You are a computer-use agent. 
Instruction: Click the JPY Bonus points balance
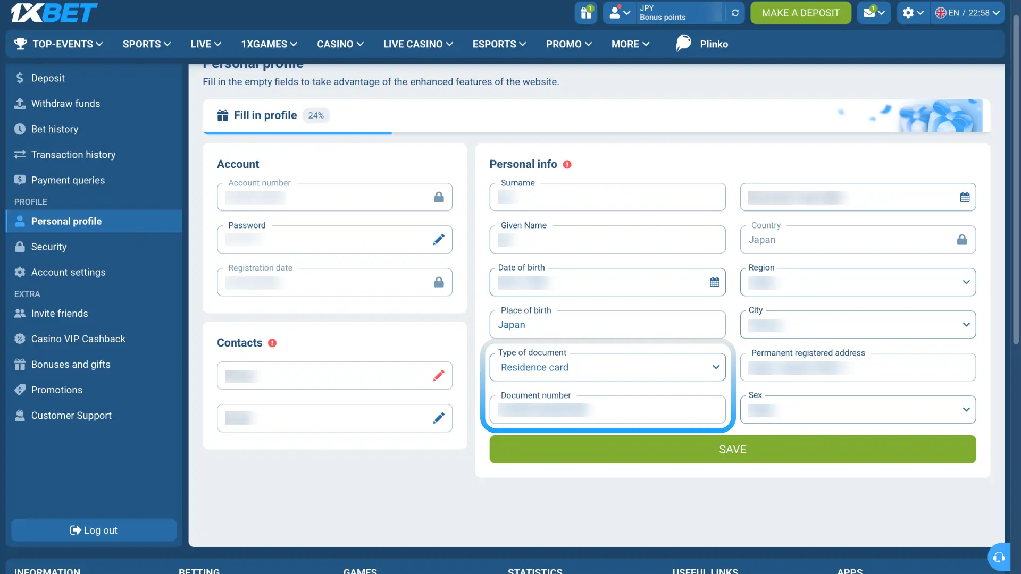681,13
